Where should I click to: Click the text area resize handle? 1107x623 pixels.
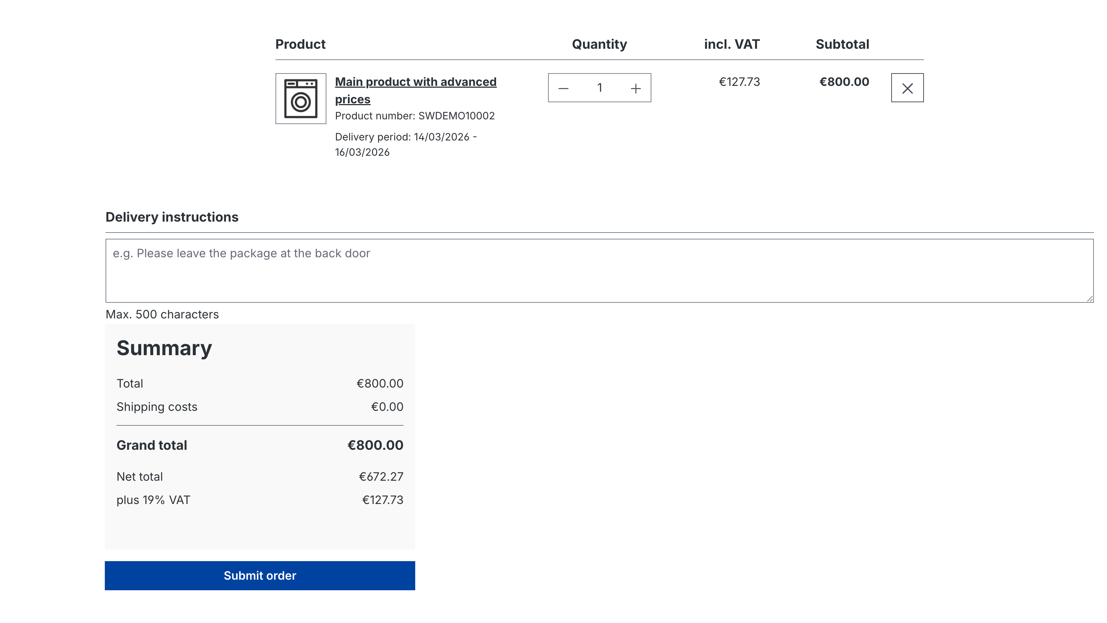[1090, 299]
